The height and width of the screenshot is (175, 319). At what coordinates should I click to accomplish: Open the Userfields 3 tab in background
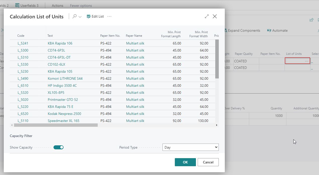click(x=27, y=5)
